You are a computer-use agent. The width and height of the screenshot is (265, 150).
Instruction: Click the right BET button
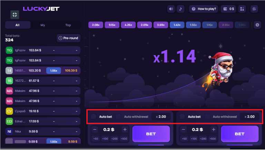[240, 134]
